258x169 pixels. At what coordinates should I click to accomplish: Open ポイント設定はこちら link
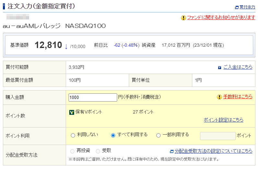pyautogui.click(x=223, y=120)
